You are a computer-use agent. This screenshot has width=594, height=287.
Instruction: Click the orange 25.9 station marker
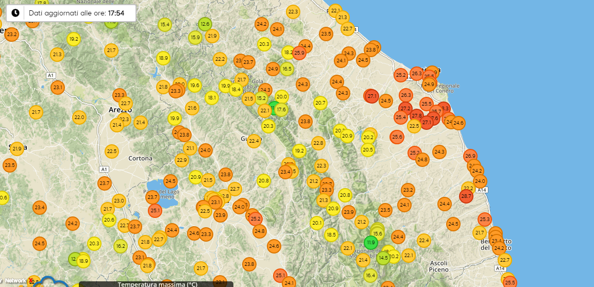tap(299, 53)
